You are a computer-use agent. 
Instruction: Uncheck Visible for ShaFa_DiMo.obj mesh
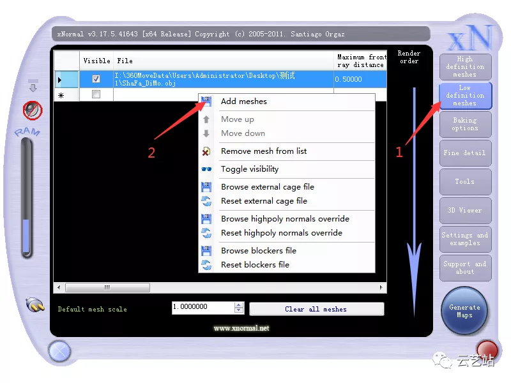click(96, 79)
